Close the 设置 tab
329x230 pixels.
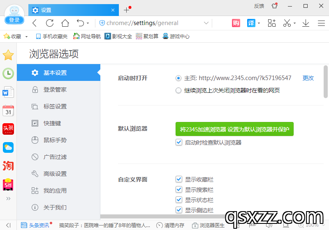point(113,10)
